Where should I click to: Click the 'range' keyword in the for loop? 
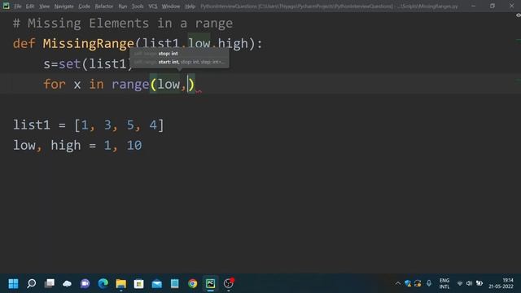pyautogui.click(x=130, y=85)
